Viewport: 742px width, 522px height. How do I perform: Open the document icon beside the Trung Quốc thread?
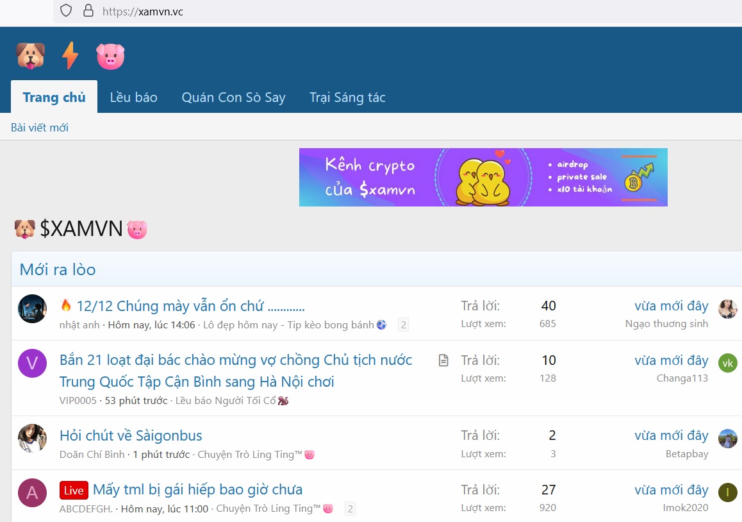point(443,360)
